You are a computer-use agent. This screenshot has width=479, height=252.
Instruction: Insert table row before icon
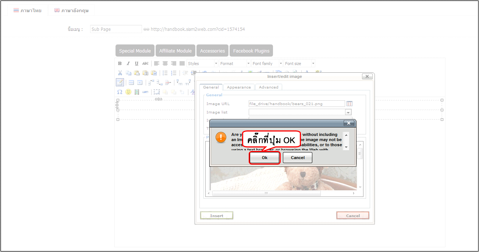tap(151, 82)
